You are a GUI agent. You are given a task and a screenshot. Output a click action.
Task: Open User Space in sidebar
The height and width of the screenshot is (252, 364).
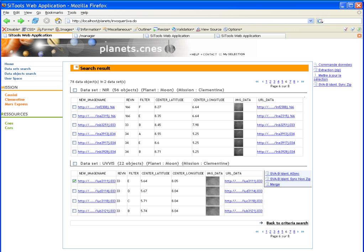pos(13,79)
